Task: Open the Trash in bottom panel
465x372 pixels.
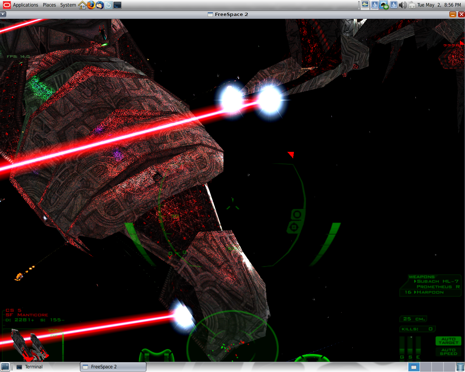Action: coord(460,367)
